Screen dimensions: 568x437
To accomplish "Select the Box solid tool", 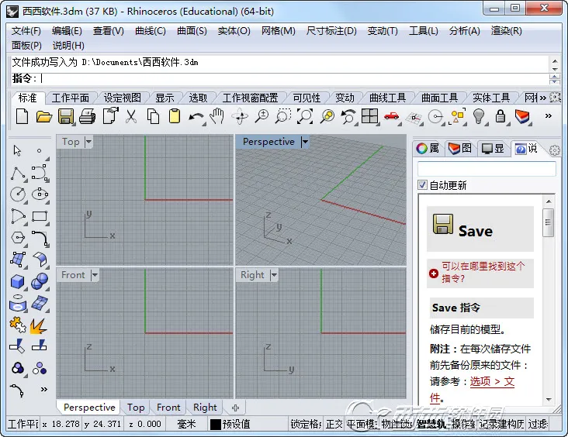I will 17,281.
